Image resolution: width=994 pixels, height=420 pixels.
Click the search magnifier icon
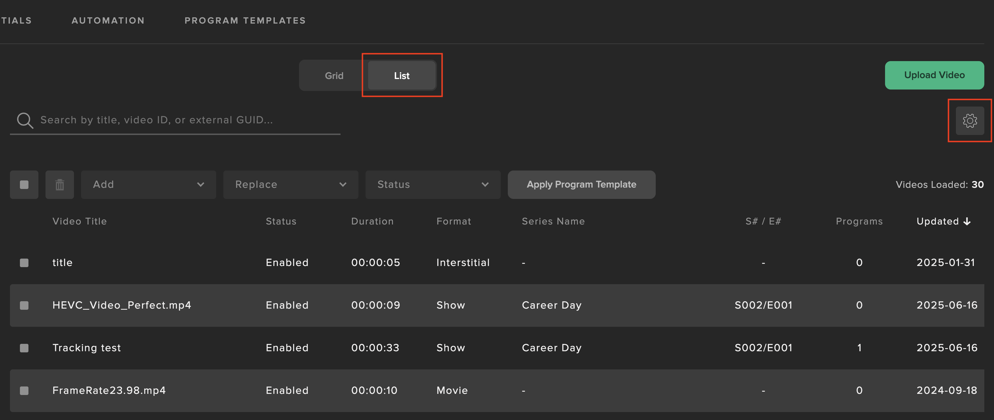pyautogui.click(x=25, y=120)
